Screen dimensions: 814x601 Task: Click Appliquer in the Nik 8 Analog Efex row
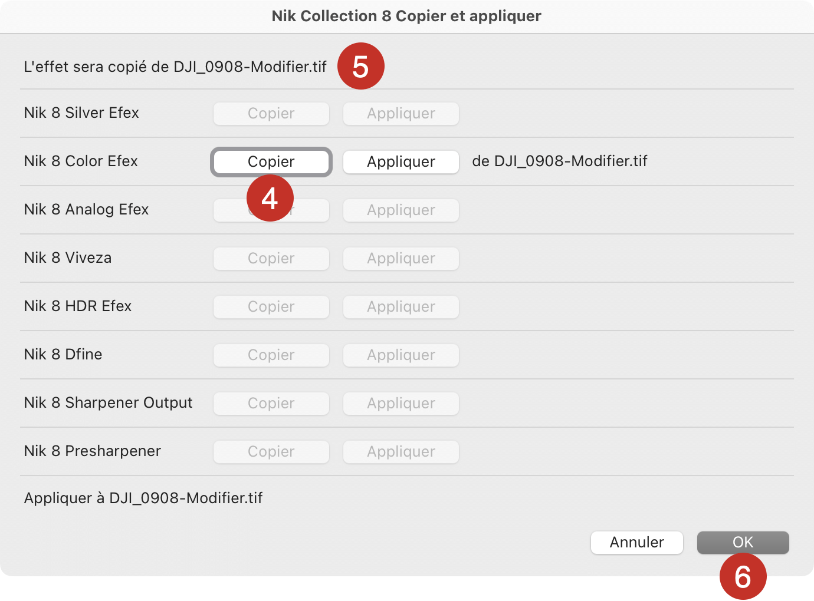401,210
